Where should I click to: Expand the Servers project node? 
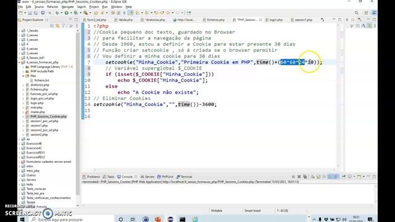19,179
